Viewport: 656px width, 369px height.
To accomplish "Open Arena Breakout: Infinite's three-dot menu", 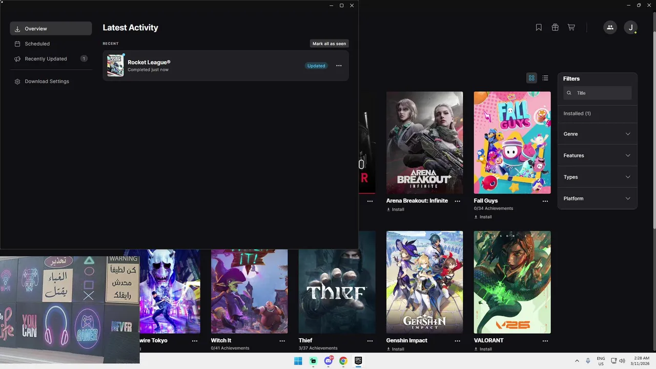I will coord(457,201).
